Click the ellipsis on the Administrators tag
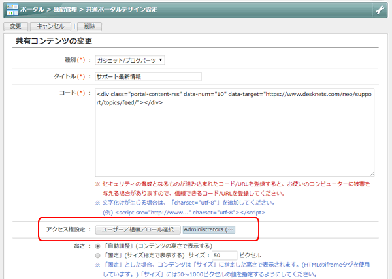 (229, 230)
